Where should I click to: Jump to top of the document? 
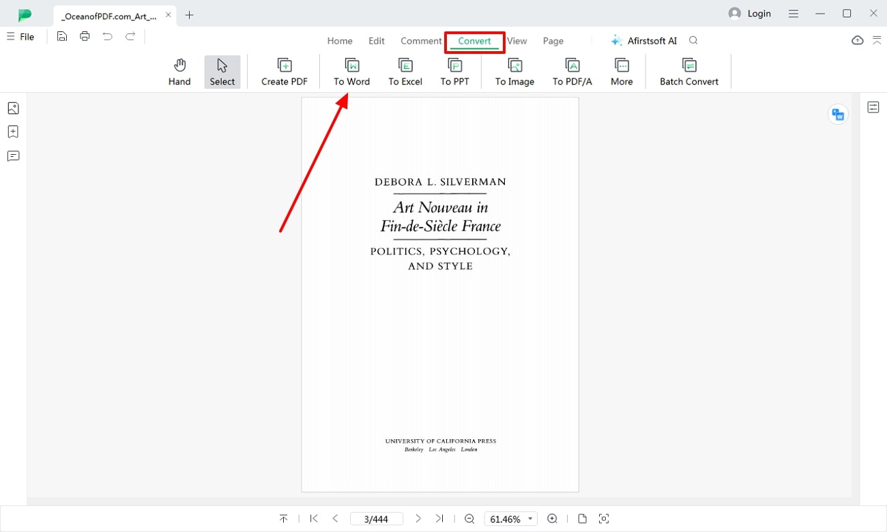(284, 519)
